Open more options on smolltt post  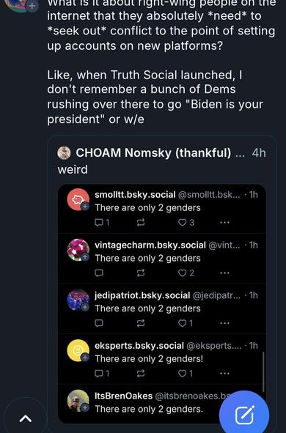click(224, 222)
